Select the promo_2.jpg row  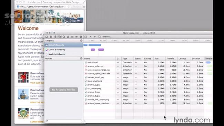pyautogui.click(x=148, y=92)
